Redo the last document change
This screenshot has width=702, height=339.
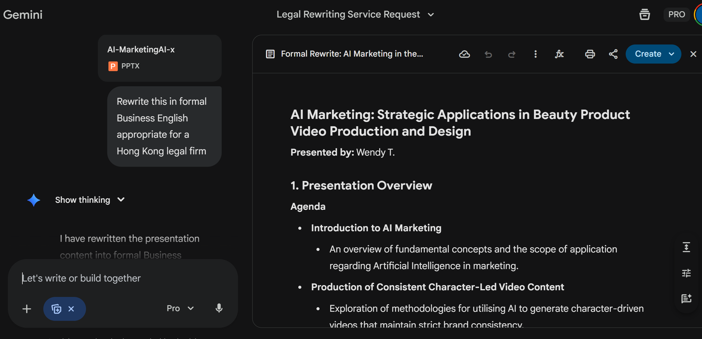point(512,54)
